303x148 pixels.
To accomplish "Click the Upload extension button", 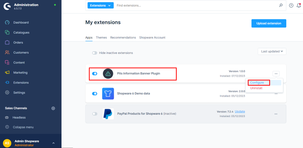I will tap(269, 23).
